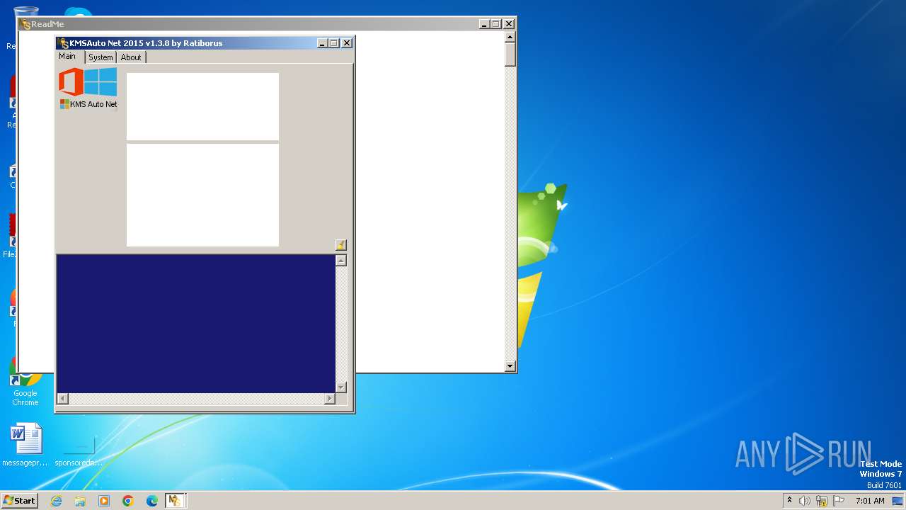Click the KMSAuto title bar icon
Viewport: 906px width, 510px height.
click(x=63, y=43)
